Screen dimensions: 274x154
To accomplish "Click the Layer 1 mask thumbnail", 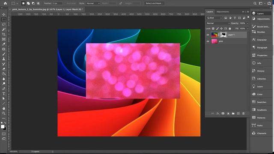I will (x=223, y=35).
